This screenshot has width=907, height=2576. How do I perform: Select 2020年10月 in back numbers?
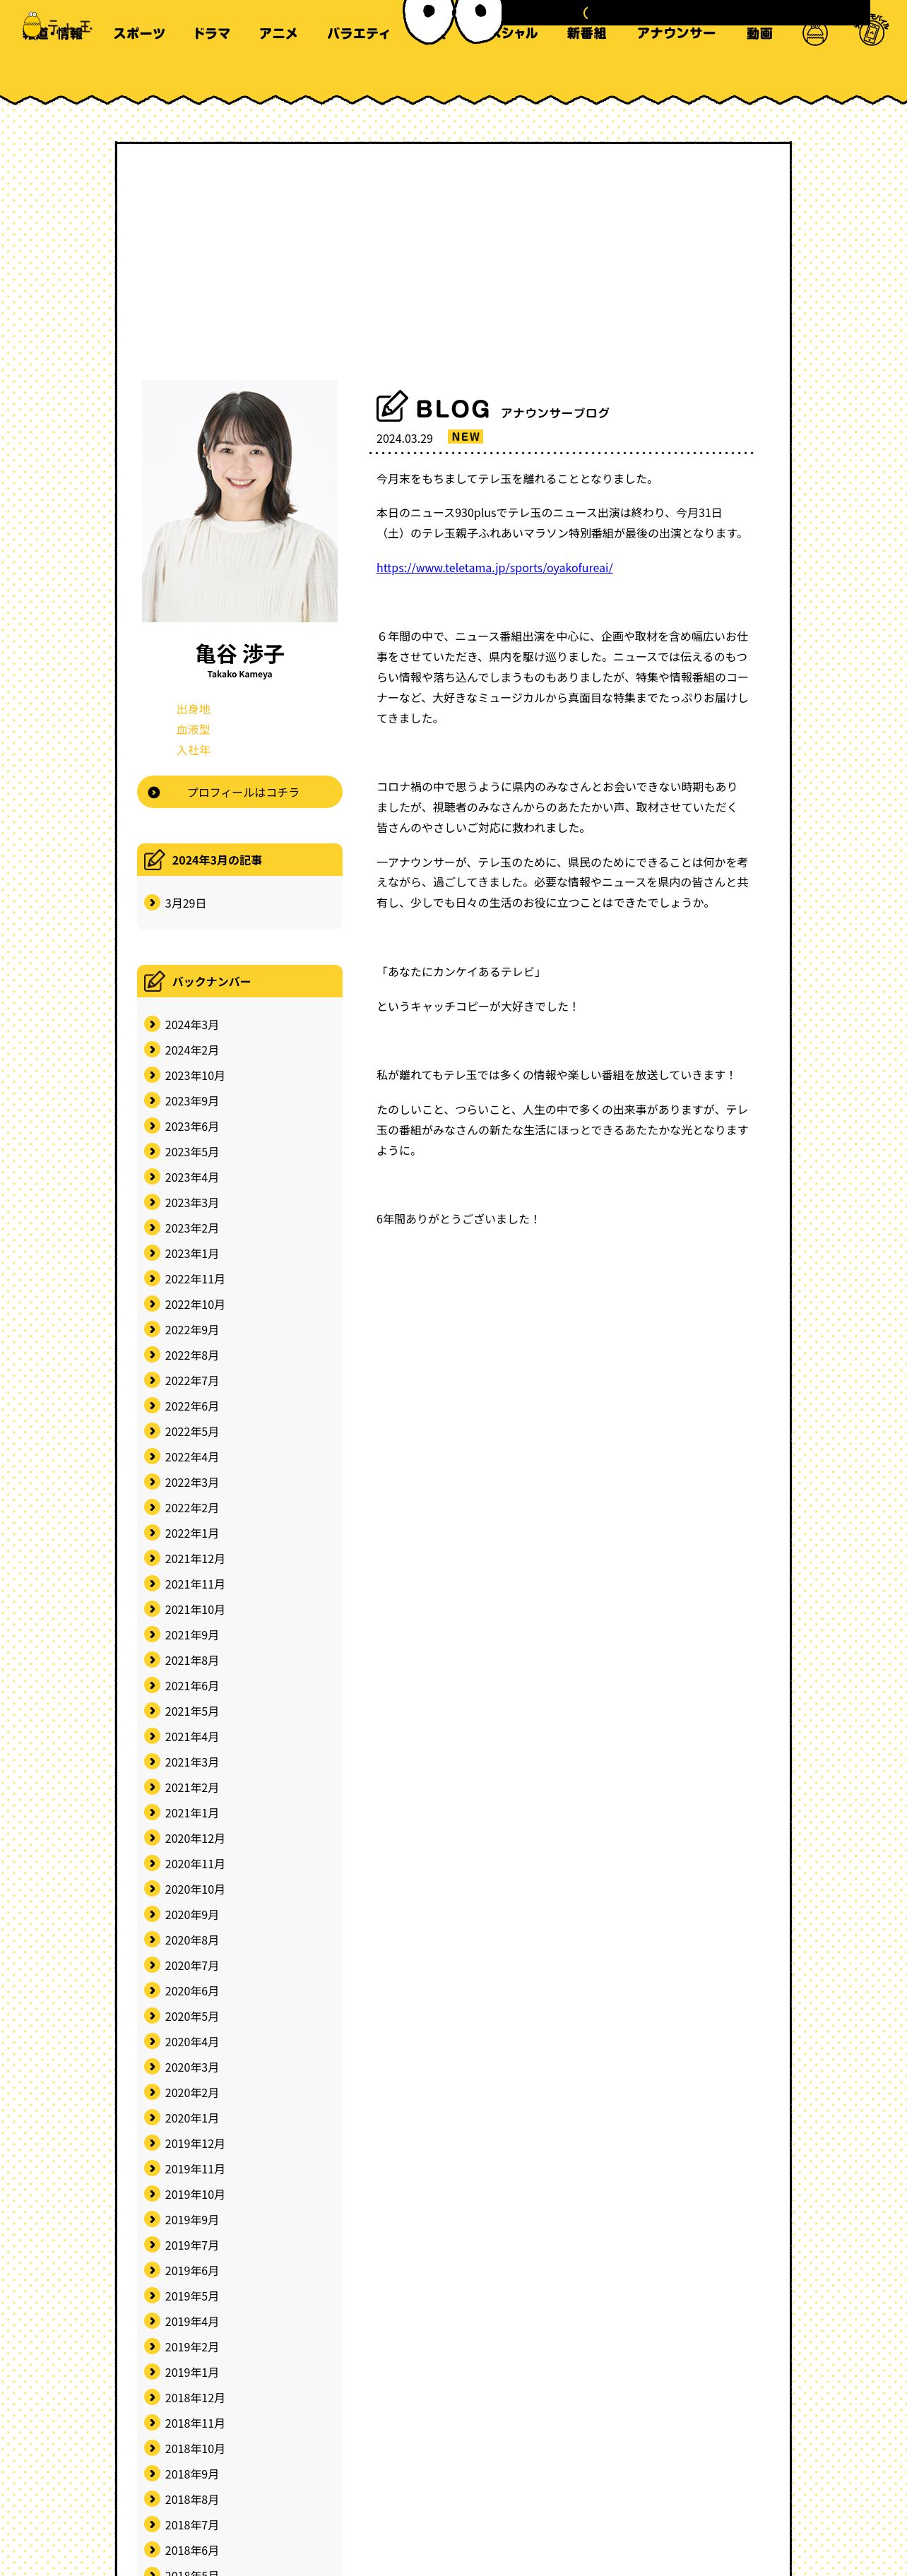pos(195,1889)
